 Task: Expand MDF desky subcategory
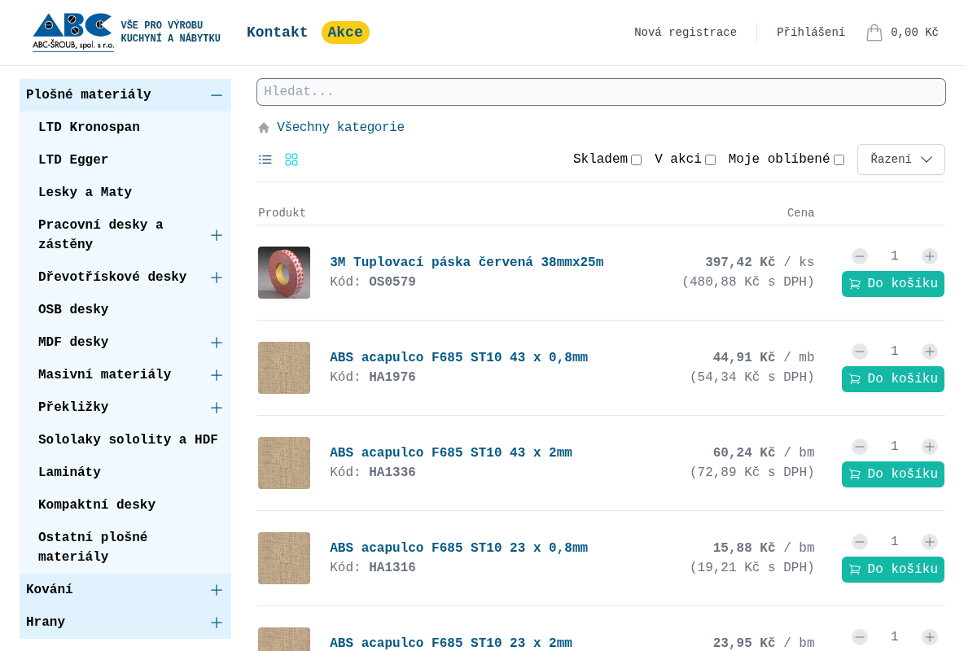(217, 343)
